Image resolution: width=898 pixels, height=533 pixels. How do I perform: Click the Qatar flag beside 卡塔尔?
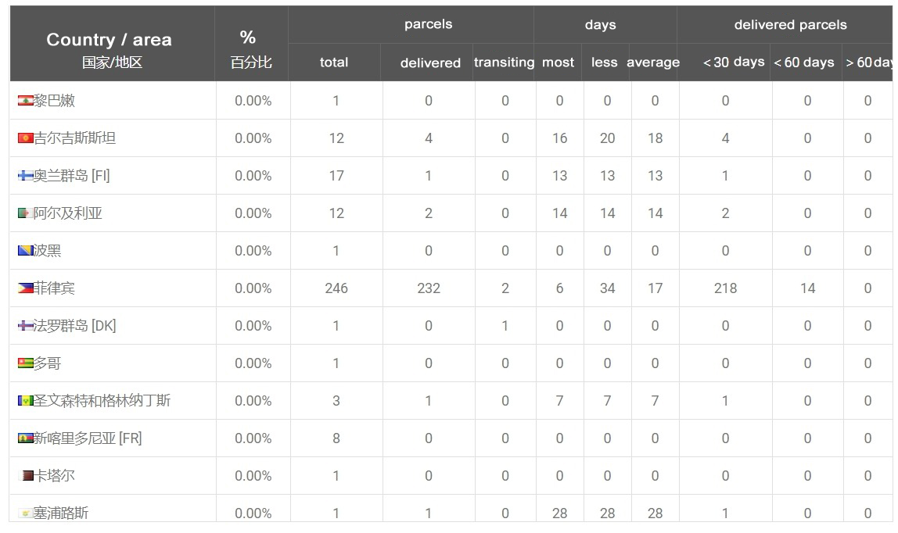pyautogui.click(x=27, y=476)
